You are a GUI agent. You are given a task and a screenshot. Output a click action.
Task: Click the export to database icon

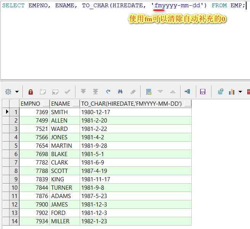tap(221, 92)
